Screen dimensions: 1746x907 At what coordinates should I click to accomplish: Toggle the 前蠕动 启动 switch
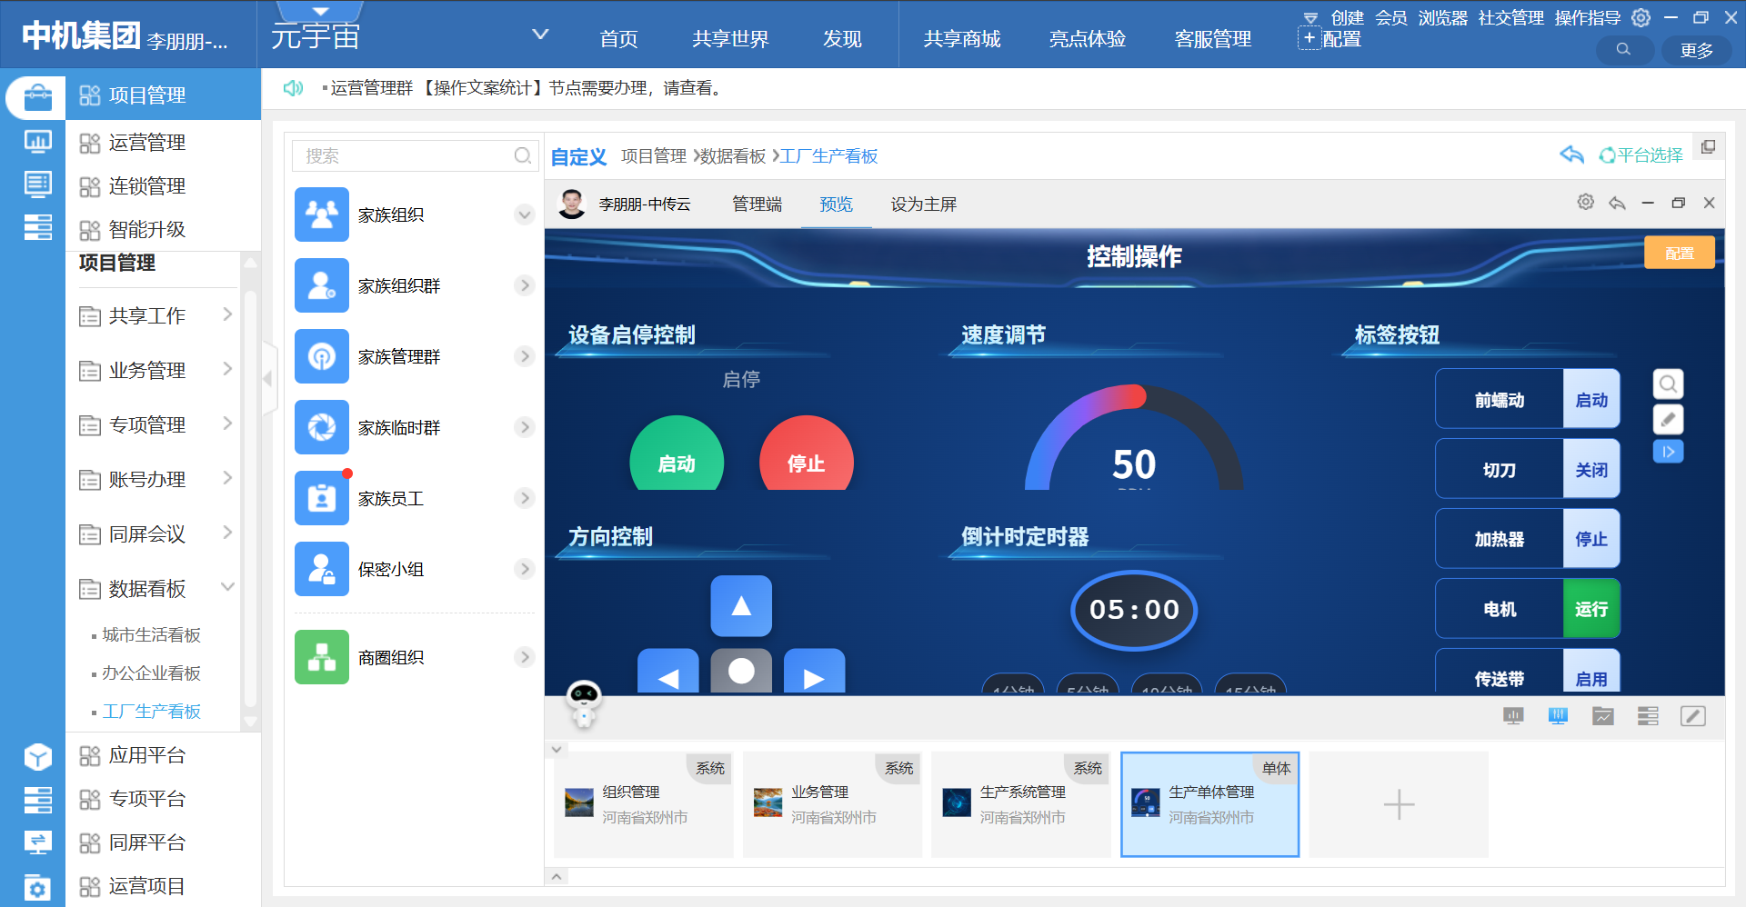[1590, 400]
